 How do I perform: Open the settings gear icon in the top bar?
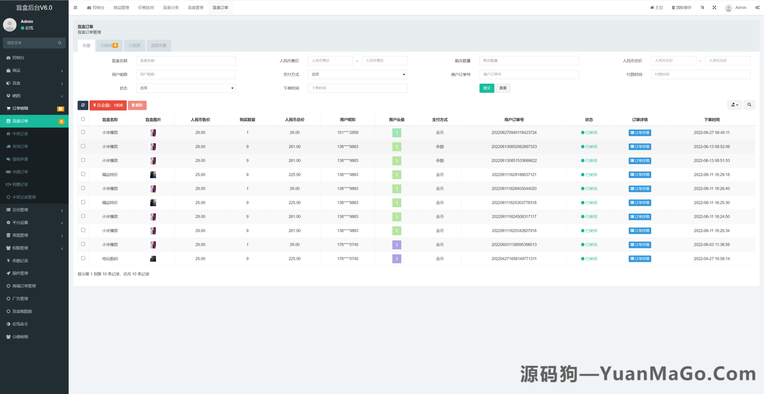coord(757,7)
